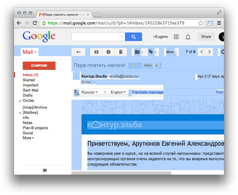Click the Translate message link

[148, 92]
